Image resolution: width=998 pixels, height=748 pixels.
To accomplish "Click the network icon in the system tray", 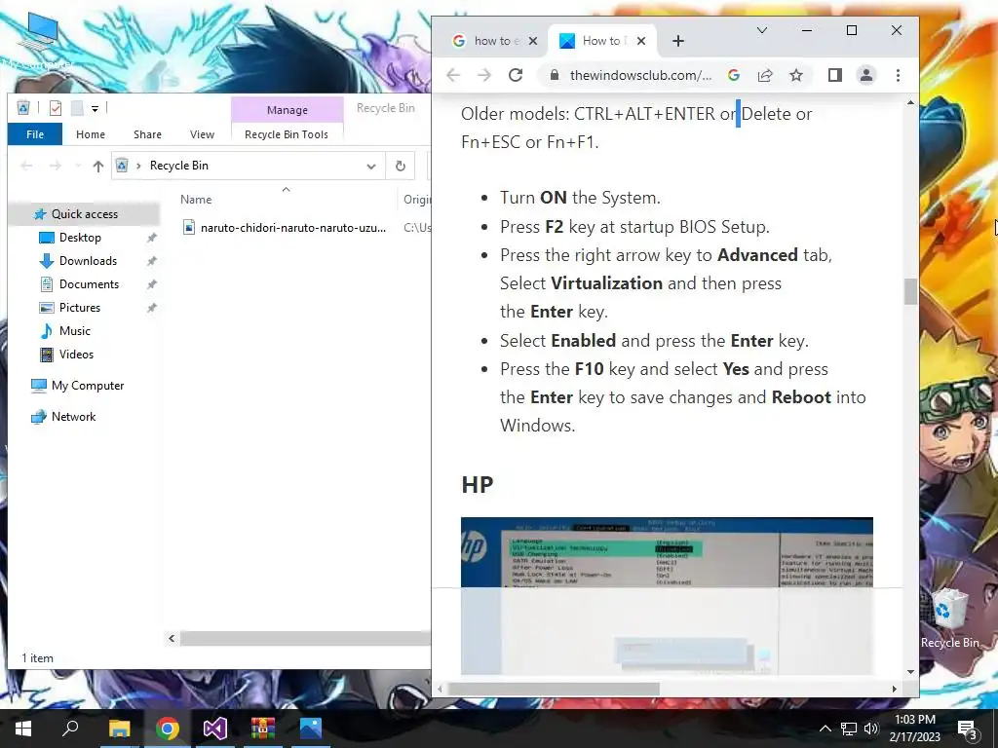I will (849, 729).
